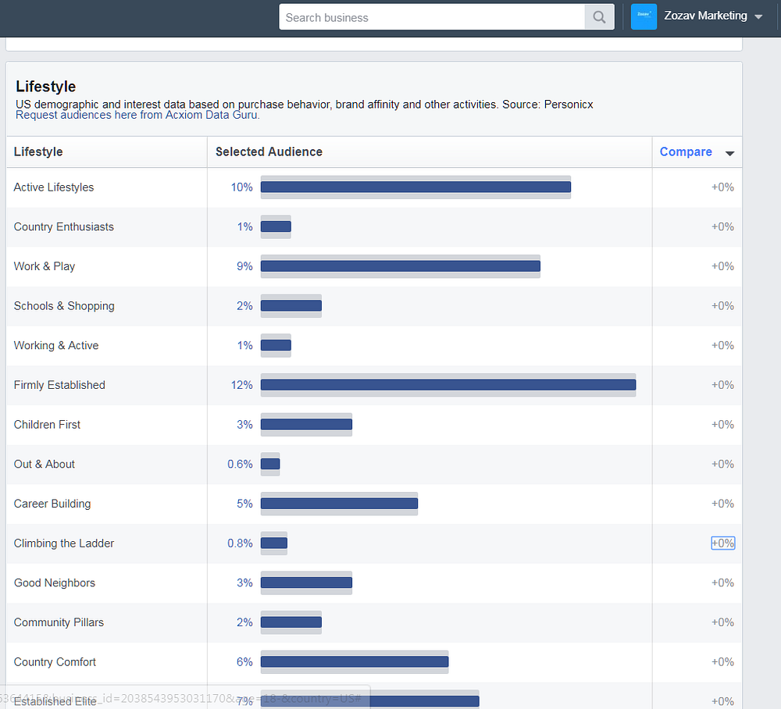781x709 pixels.
Task: Click the Children First row label
Action: 47,425
